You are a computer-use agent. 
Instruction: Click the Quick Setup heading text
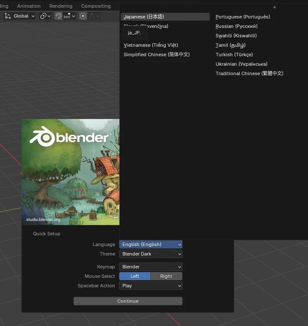pos(46,234)
